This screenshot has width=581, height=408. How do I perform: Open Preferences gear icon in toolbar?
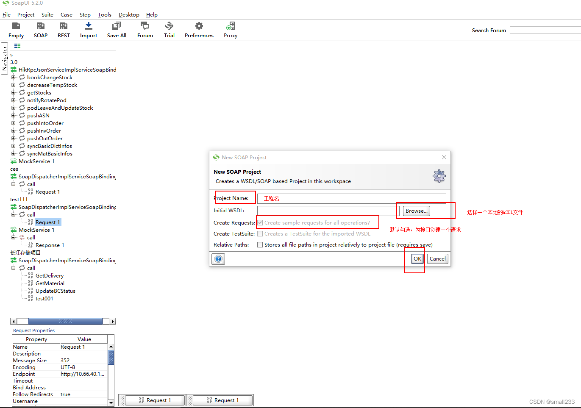pyautogui.click(x=199, y=26)
